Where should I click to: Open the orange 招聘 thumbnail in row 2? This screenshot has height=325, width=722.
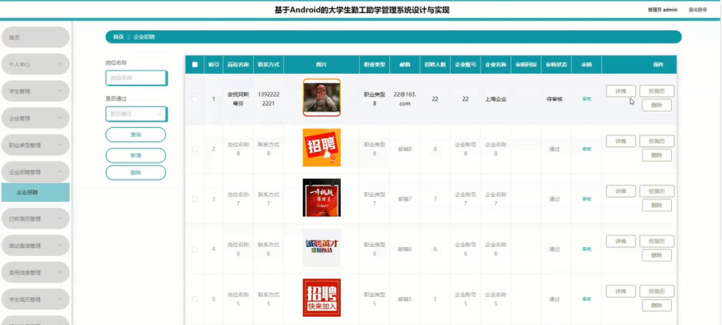(x=322, y=147)
